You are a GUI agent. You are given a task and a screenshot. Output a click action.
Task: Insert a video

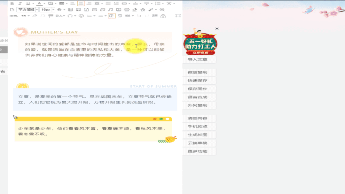tap(119, 10)
